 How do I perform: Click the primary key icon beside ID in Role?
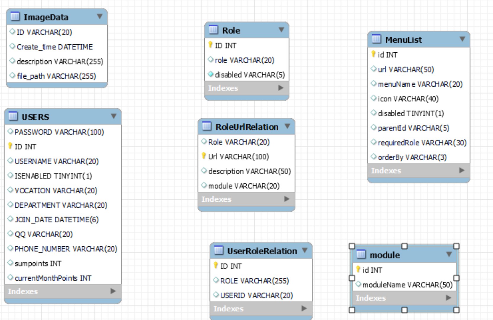[210, 45]
